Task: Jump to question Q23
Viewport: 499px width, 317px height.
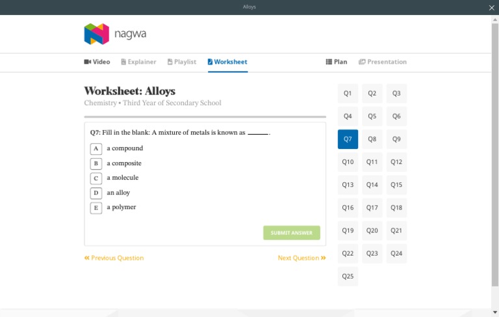Action: tap(372, 254)
